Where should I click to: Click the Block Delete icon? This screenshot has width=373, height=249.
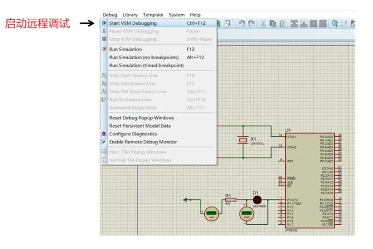point(323,23)
